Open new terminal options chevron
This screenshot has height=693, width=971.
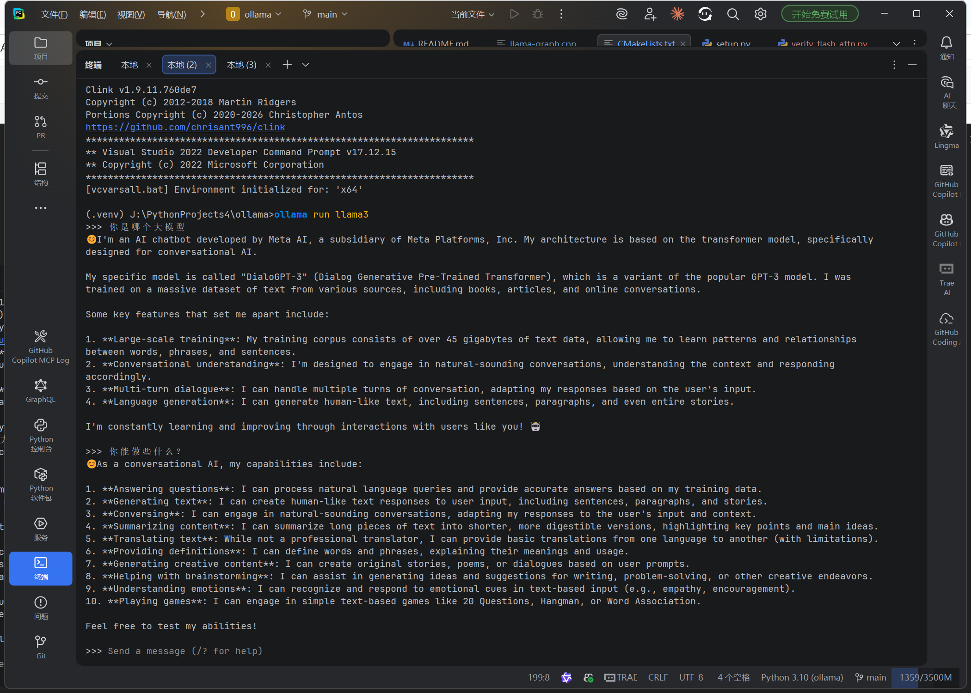tap(306, 65)
